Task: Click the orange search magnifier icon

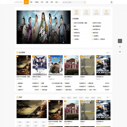Action: [x=85, y=2]
